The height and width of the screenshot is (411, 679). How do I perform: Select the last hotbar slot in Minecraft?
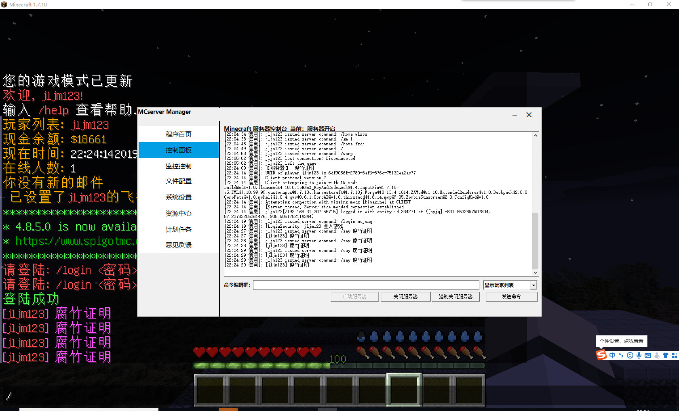coord(469,390)
